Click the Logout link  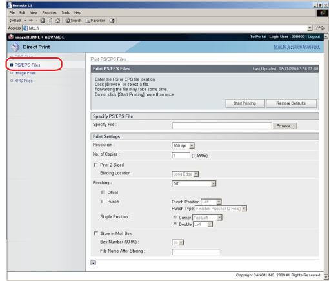pos(314,37)
